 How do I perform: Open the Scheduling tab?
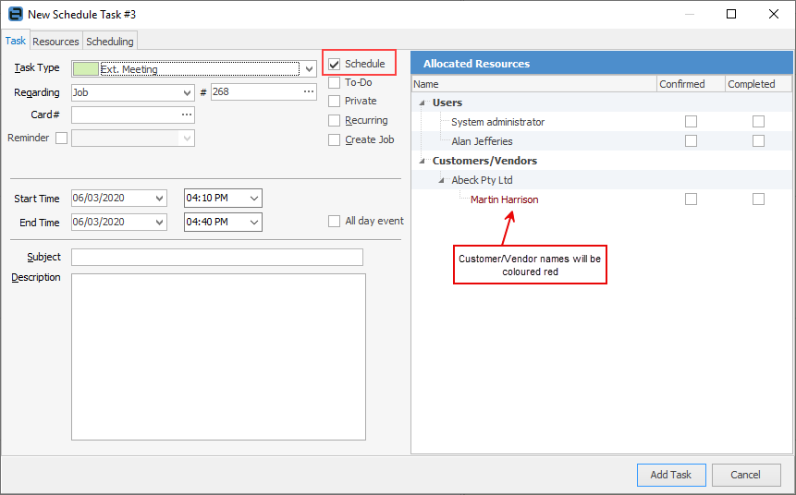click(110, 42)
